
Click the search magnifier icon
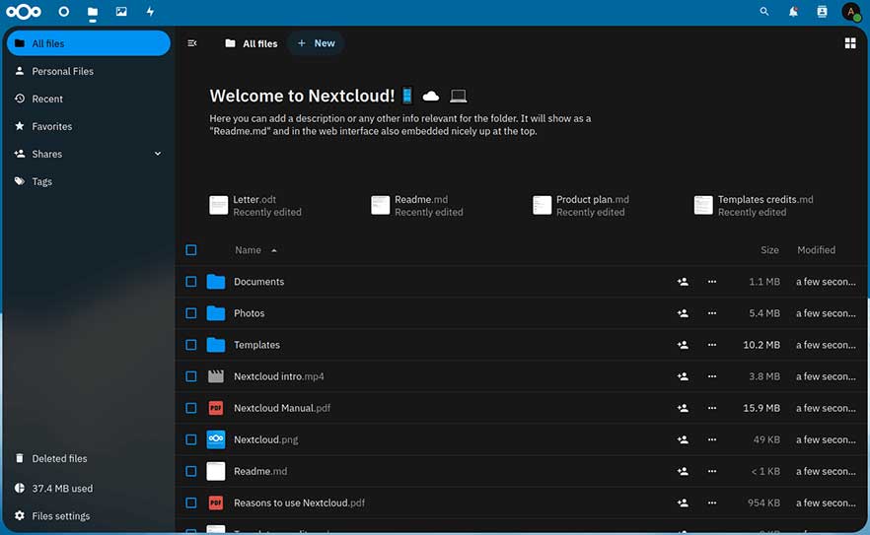tap(764, 12)
